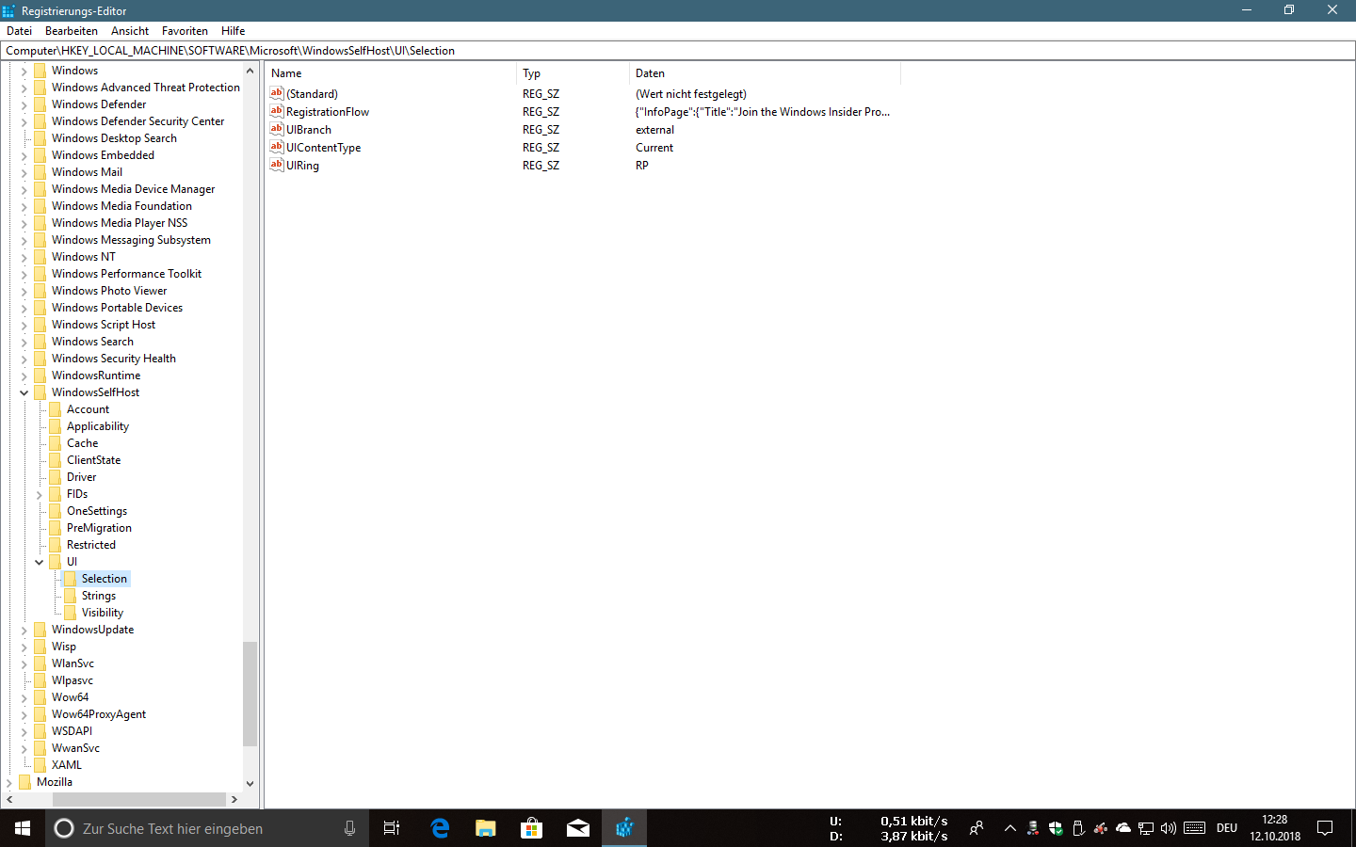1356x847 pixels.
Task: Select the OneSettings key
Action: point(97,511)
